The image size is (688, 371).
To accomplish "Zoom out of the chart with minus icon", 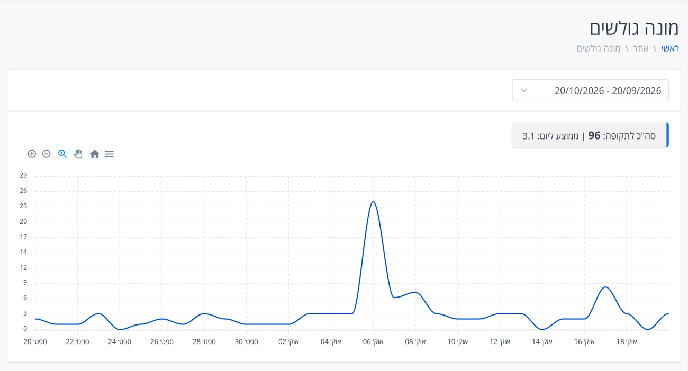I will pyautogui.click(x=47, y=154).
